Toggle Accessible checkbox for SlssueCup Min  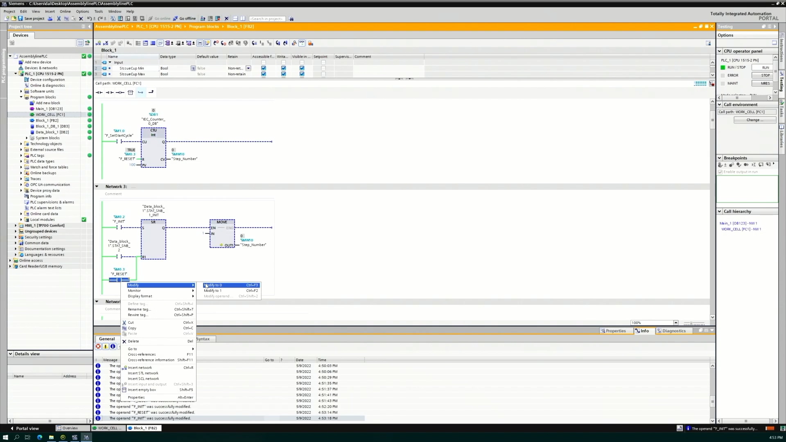(x=263, y=68)
